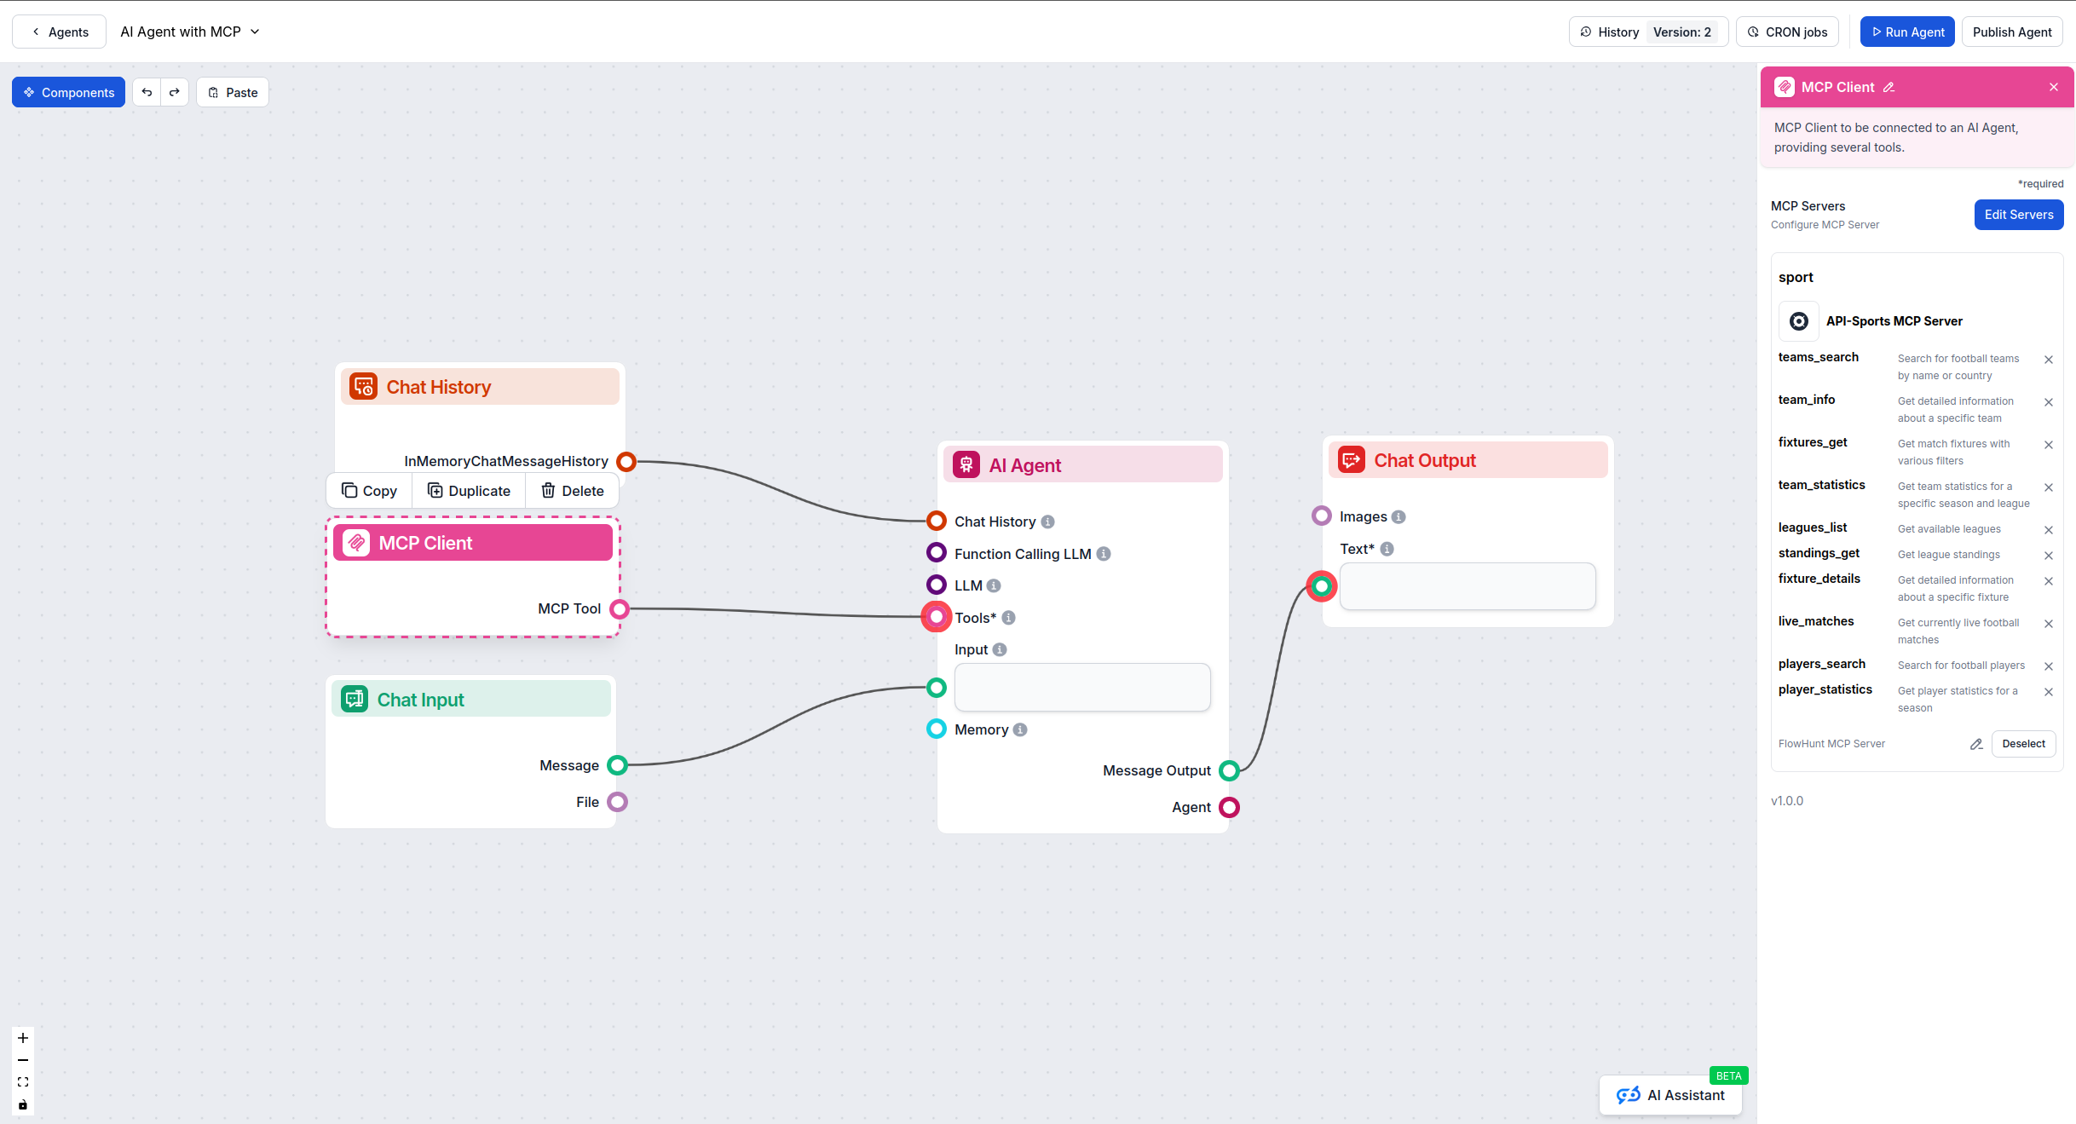Toggle the canvas lock

click(22, 1104)
